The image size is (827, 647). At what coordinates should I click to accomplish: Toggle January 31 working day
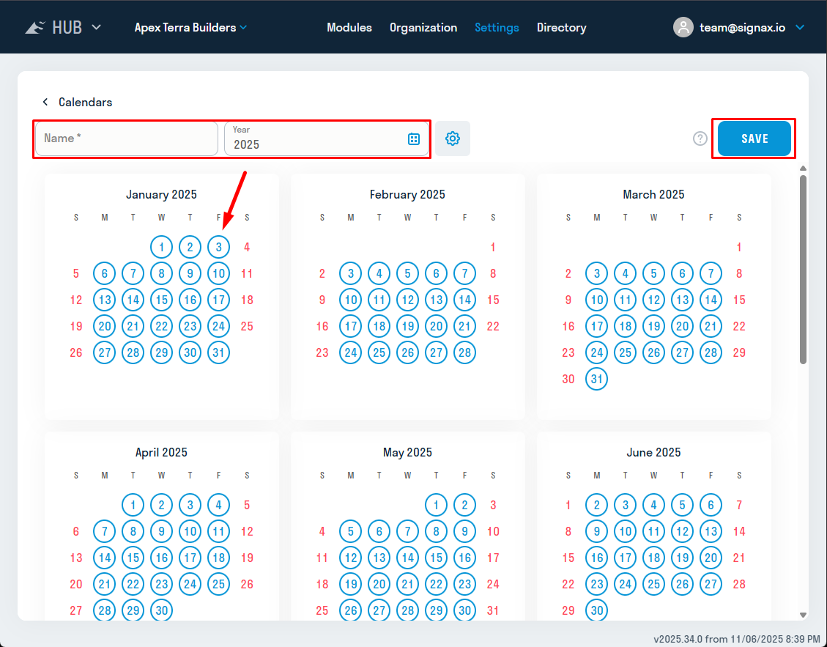[x=218, y=352]
